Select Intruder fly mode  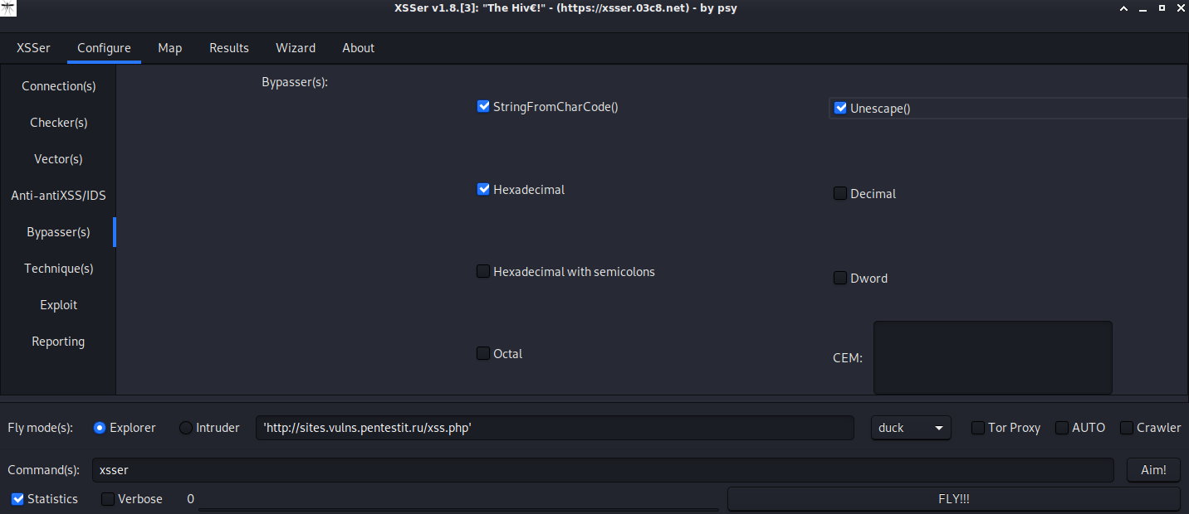(x=186, y=428)
